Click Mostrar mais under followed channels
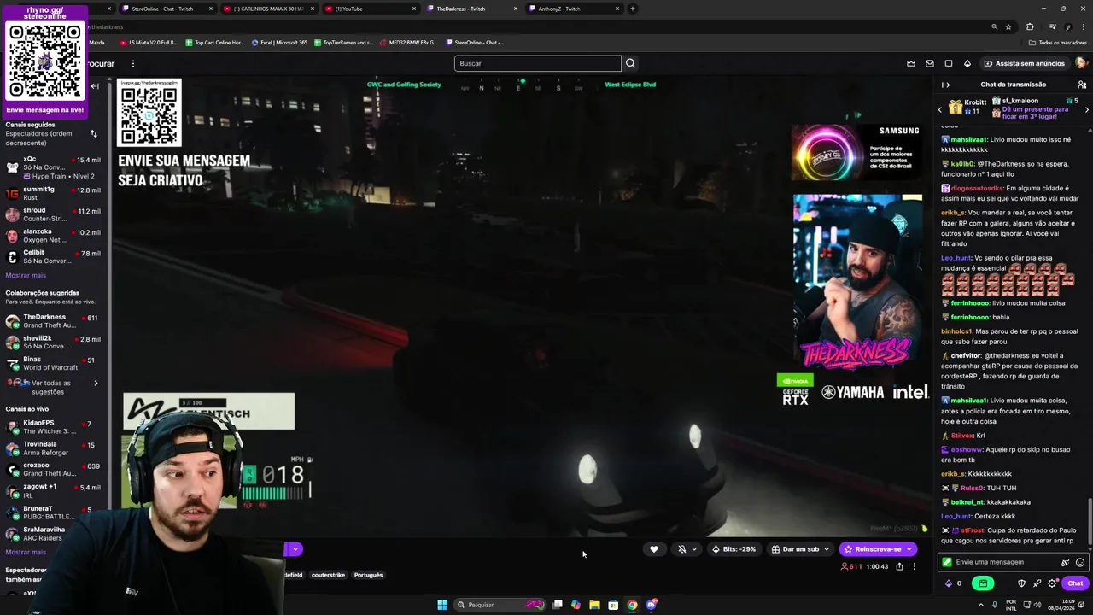This screenshot has width=1093, height=615. [26, 275]
